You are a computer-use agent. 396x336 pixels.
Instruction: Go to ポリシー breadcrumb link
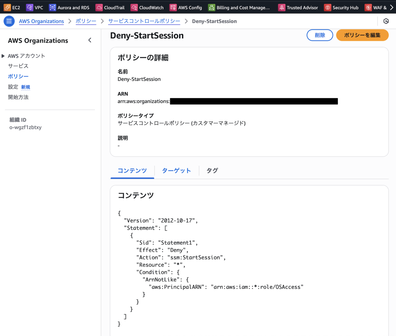[86, 21]
